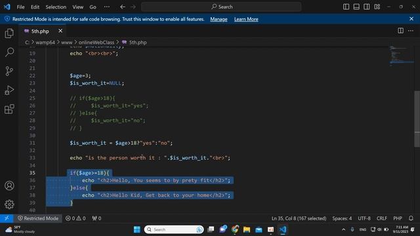Screen dimensions: 420x236
Task: Click the VS Code logo icon
Action: [x=7, y=7]
